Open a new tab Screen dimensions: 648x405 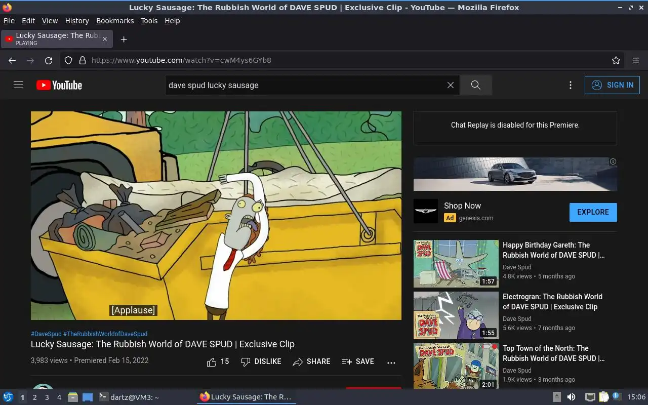tap(124, 39)
